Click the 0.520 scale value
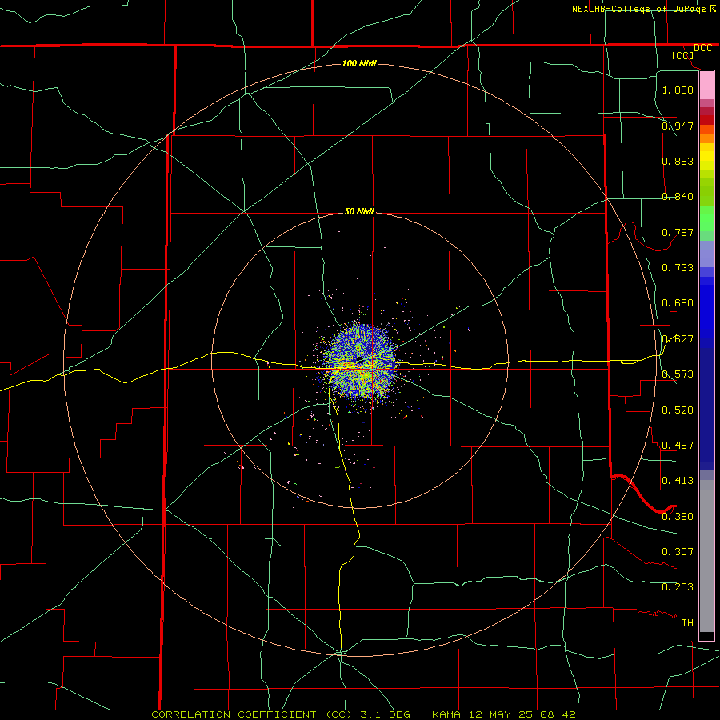Viewport: 720px width, 720px height. (678, 410)
